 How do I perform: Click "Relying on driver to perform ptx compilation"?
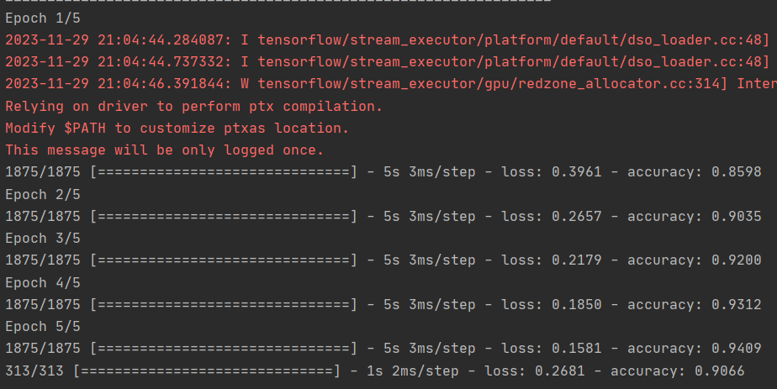(193, 106)
